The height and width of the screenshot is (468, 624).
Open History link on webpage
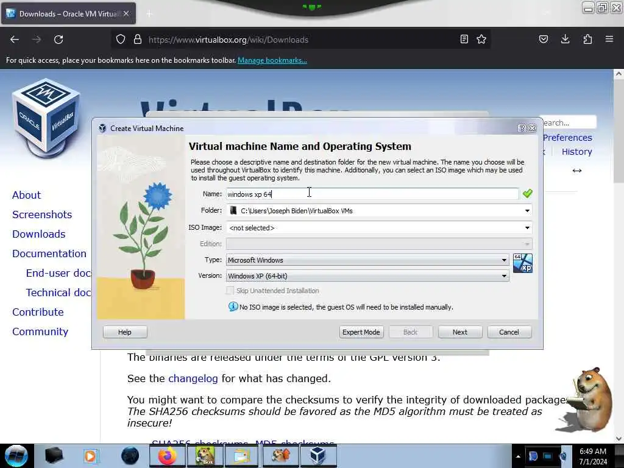pos(577,152)
